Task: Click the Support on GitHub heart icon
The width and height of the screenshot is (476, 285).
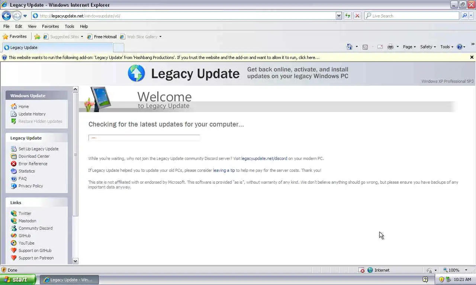Action: coord(14,250)
